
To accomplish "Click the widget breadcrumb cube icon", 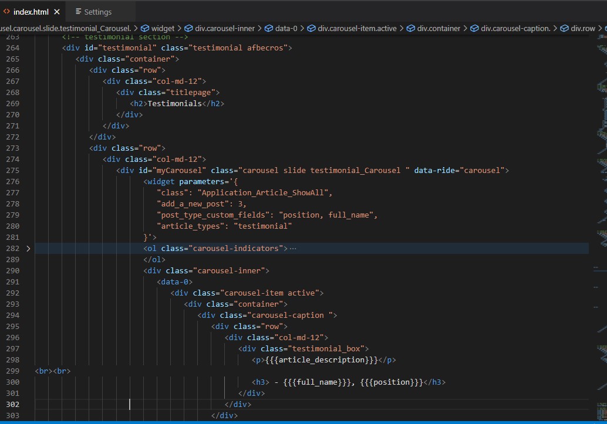I will 145,28.
